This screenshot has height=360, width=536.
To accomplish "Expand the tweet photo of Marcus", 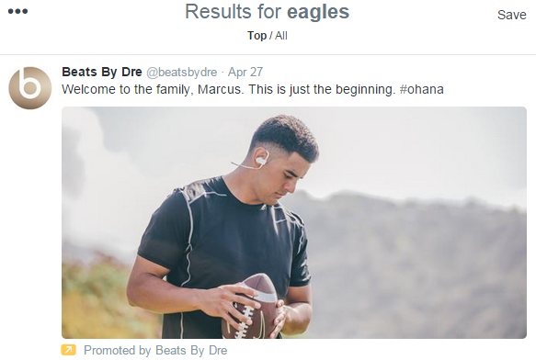I will (294, 222).
